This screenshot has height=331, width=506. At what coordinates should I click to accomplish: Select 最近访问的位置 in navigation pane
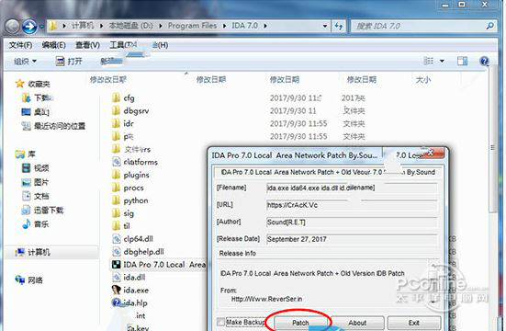pyautogui.click(x=53, y=126)
